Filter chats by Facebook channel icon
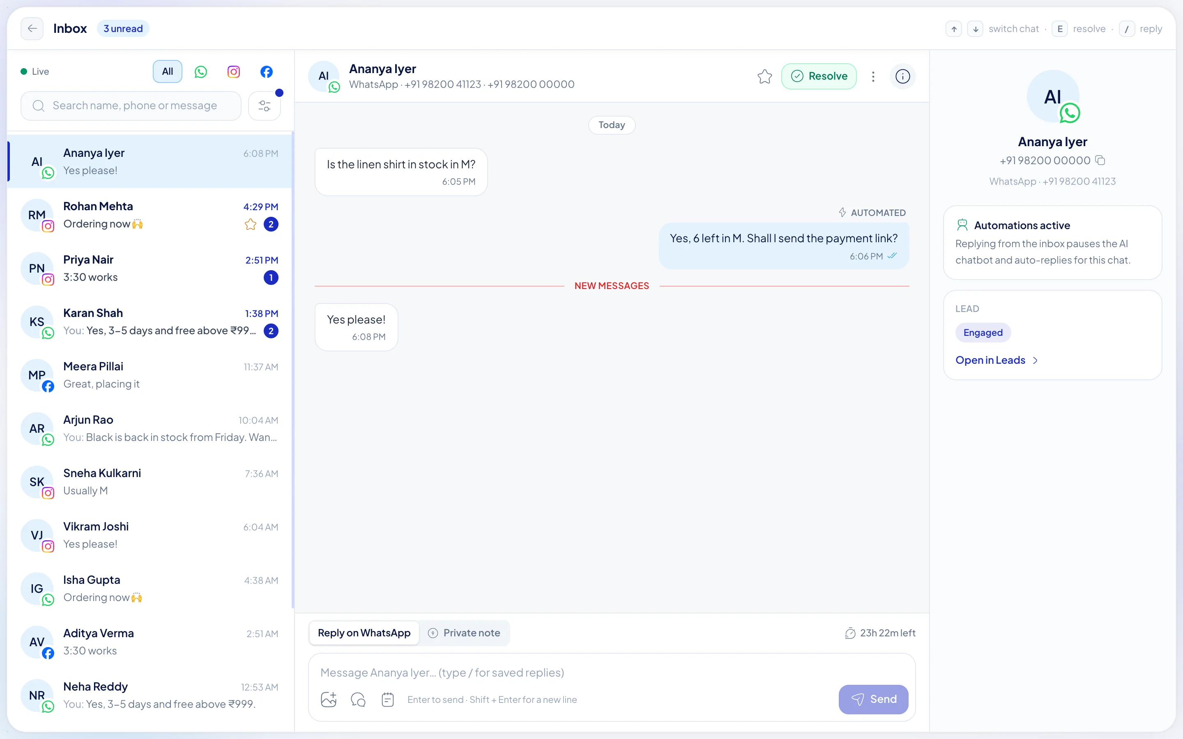The width and height of the screenshot is (1183, 739). 267,72
